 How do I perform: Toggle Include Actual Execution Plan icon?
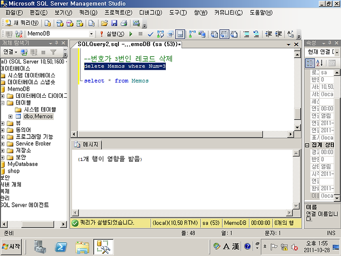pyautogui.click(x=192, y=34)
